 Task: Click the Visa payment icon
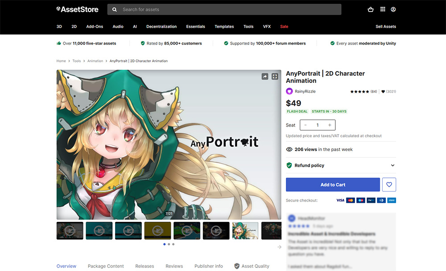[x=340, y=201]
